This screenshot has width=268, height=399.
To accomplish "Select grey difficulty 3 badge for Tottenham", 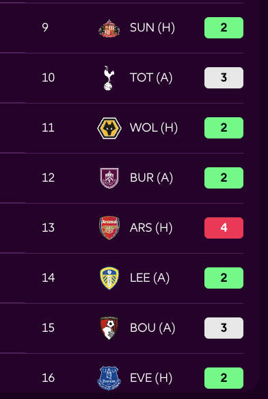I will [224, 78].
